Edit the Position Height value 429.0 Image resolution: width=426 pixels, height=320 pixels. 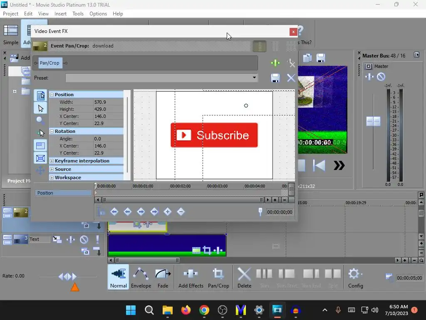click(108, 109)
